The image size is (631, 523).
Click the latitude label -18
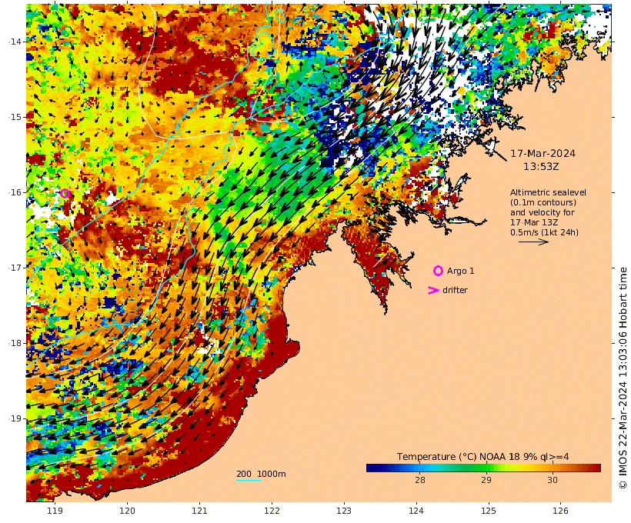pyautogui.click(x=15, y=343)
